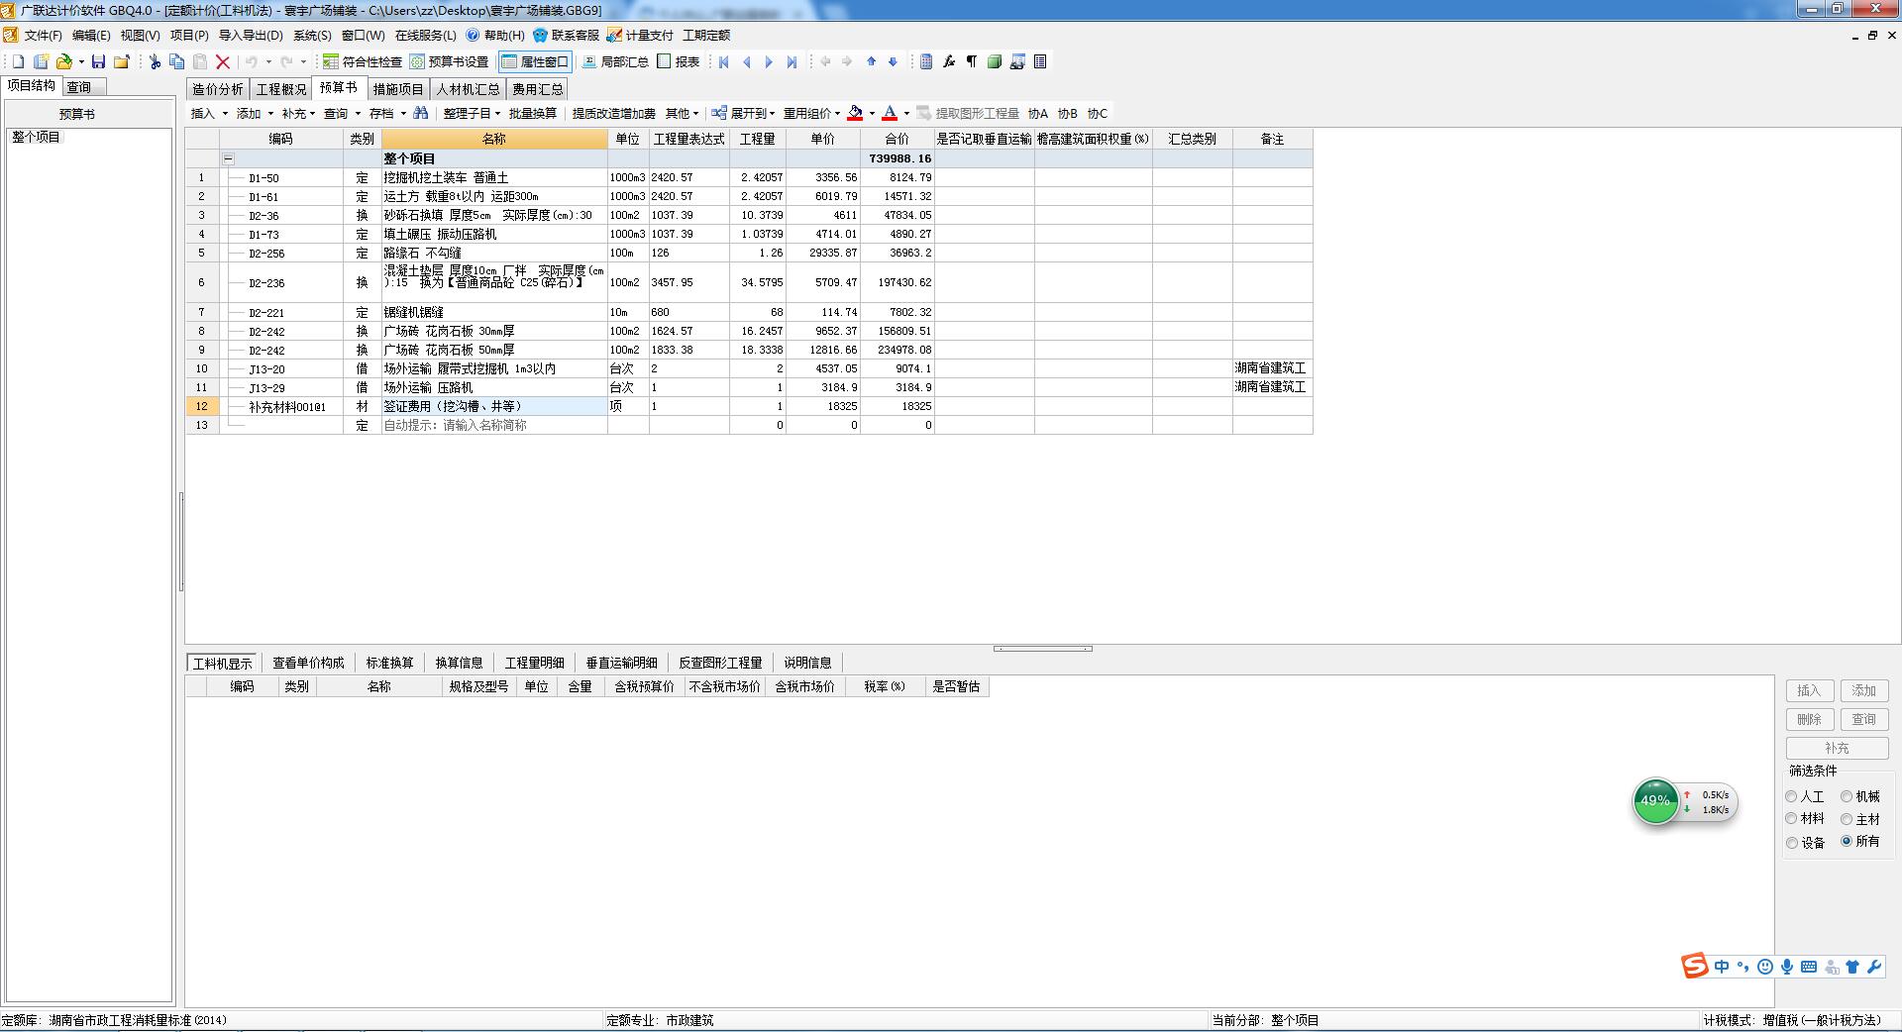Click the 签证费用 name cell
The image size is (1902, 1032).
click(494, 406)
